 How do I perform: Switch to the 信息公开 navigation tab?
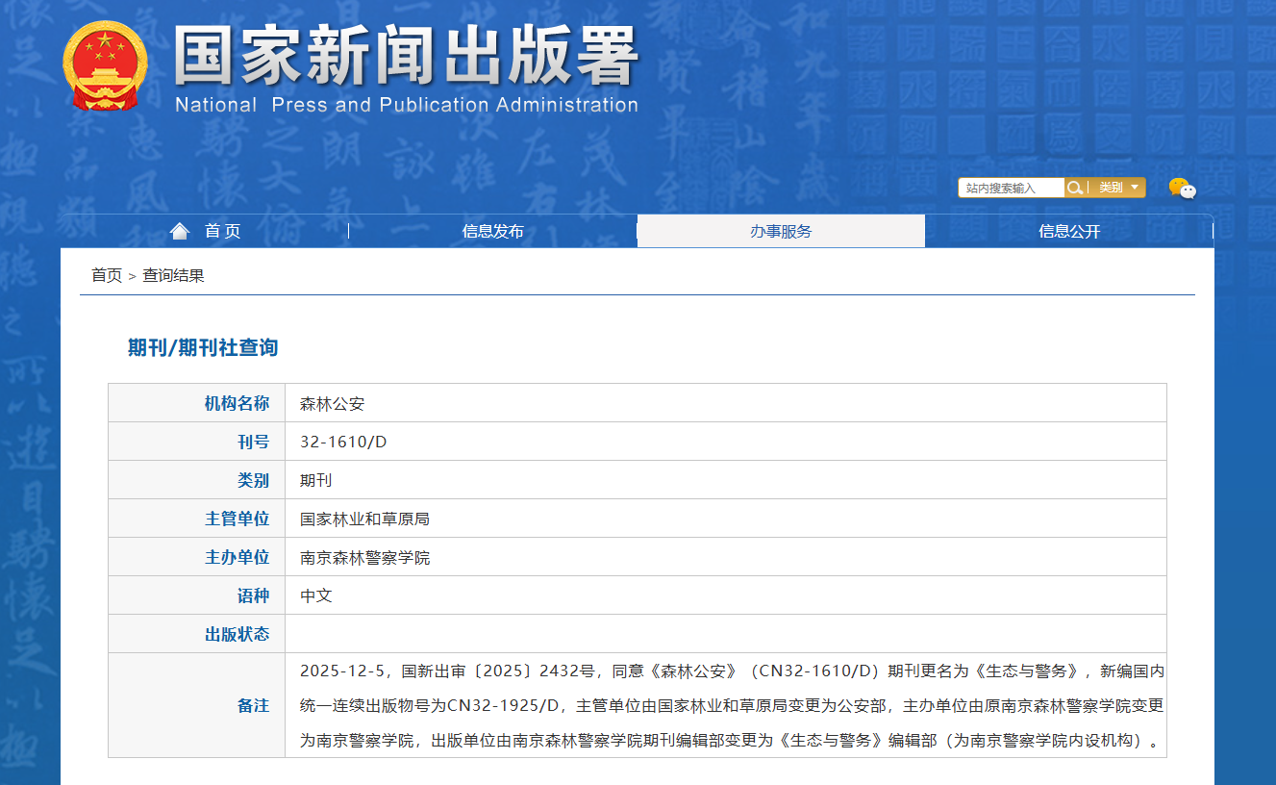click(1069, 231)
